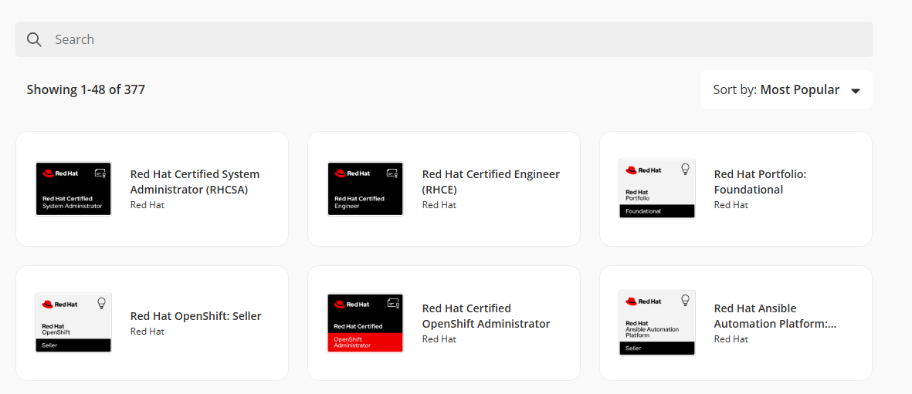The height and width of the screenshot is (394, 912).
Task: Click Red Hat issuer under OpenShift: Seller
Action: (147, 332)
